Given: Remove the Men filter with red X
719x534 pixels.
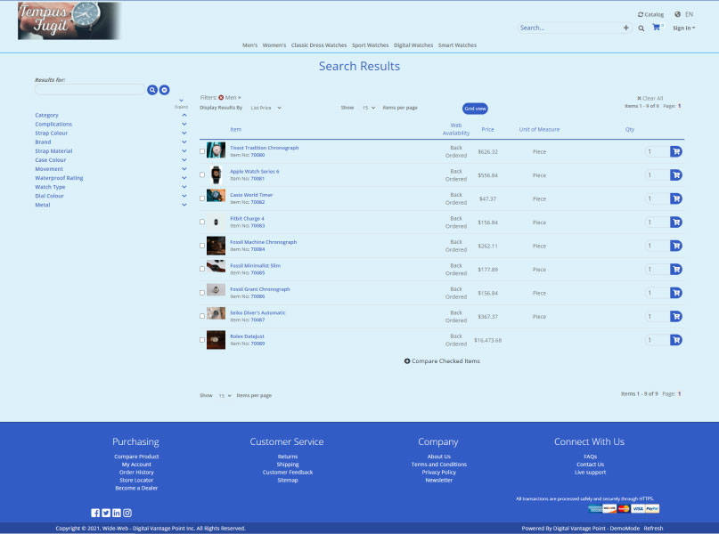Looking at the screenshot, I should click(221, 98).
